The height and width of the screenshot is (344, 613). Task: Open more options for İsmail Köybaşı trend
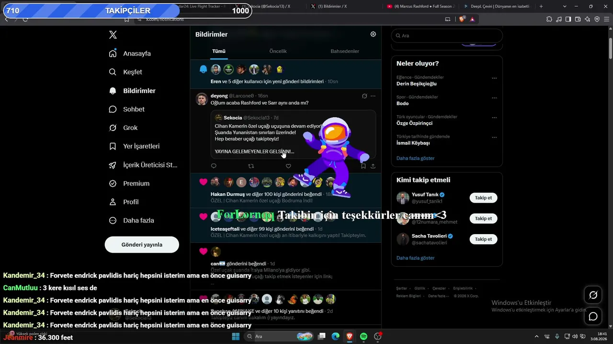tap(494, 137)
